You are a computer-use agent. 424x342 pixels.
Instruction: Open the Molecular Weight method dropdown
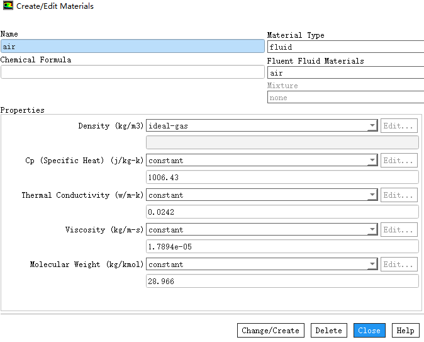[x=262, y=265]
